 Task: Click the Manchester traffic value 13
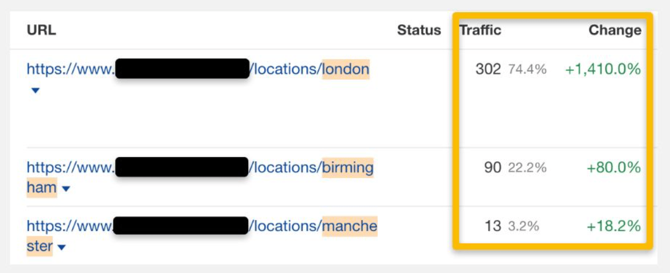(x=492, y=226)
